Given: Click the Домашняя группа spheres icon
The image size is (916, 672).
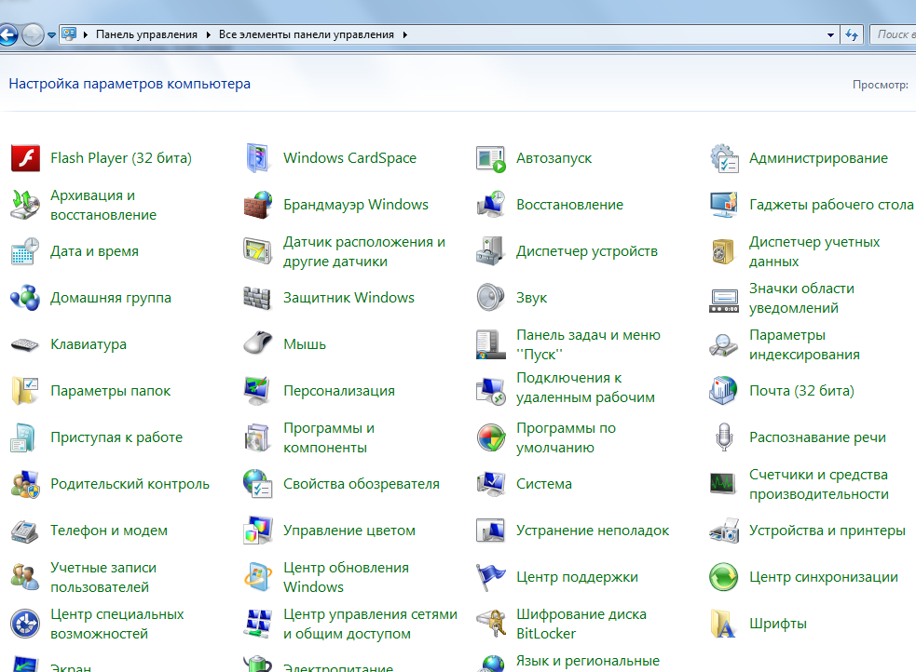Looking at the screenshot, I should (25, 298).
